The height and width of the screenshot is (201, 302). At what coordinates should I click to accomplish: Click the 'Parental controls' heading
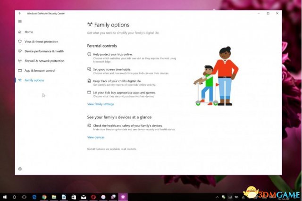coord(102,46)
